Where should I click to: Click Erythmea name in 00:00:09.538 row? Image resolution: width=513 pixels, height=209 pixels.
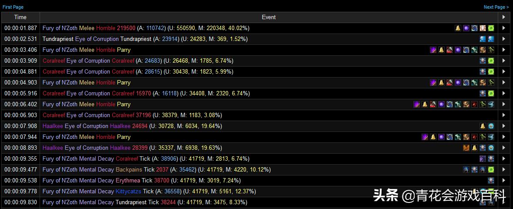coord(128,180)
